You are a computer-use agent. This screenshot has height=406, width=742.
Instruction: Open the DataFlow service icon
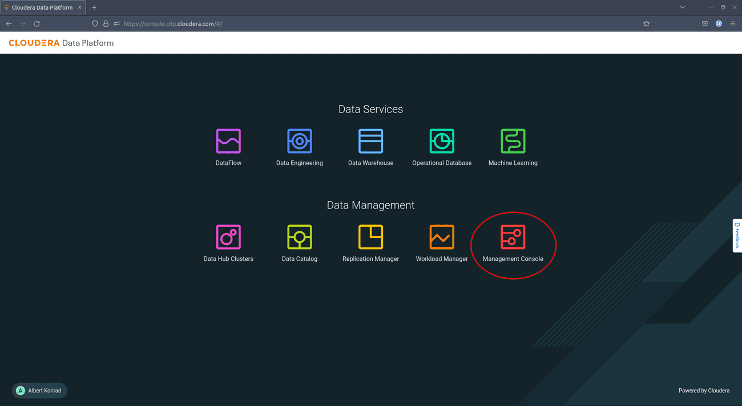[228, 141]
